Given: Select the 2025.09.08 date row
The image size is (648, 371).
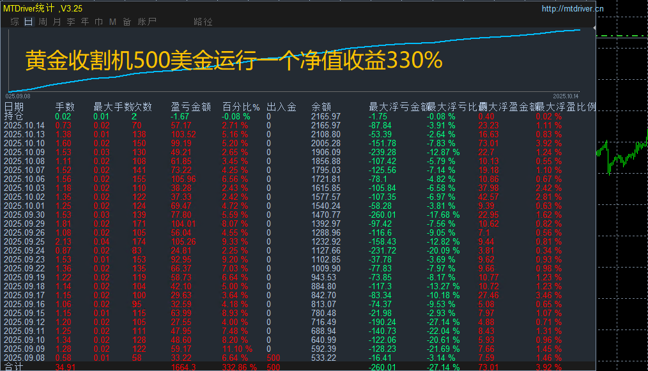Looking at the screenshot, I should click(24, 358).
